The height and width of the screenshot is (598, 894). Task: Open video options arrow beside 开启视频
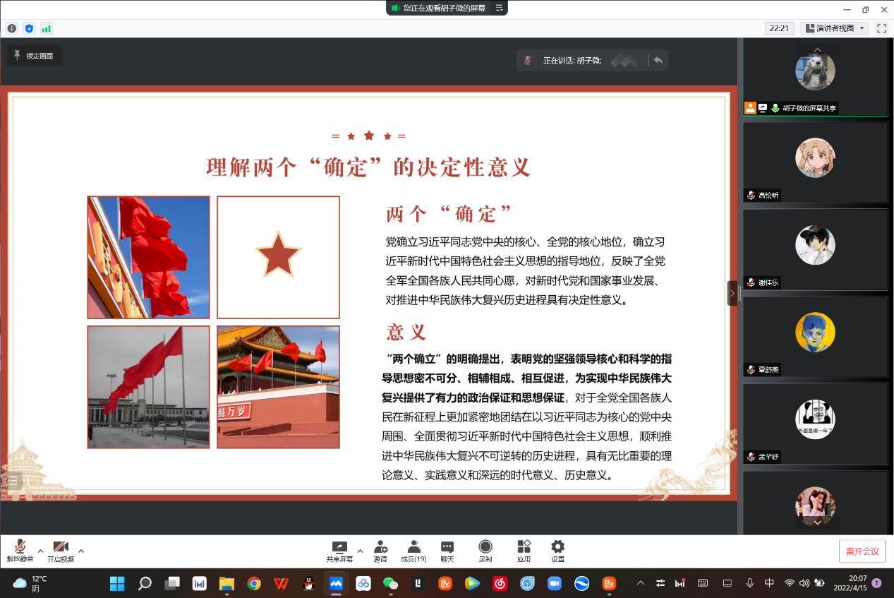[x=81, y=551]
